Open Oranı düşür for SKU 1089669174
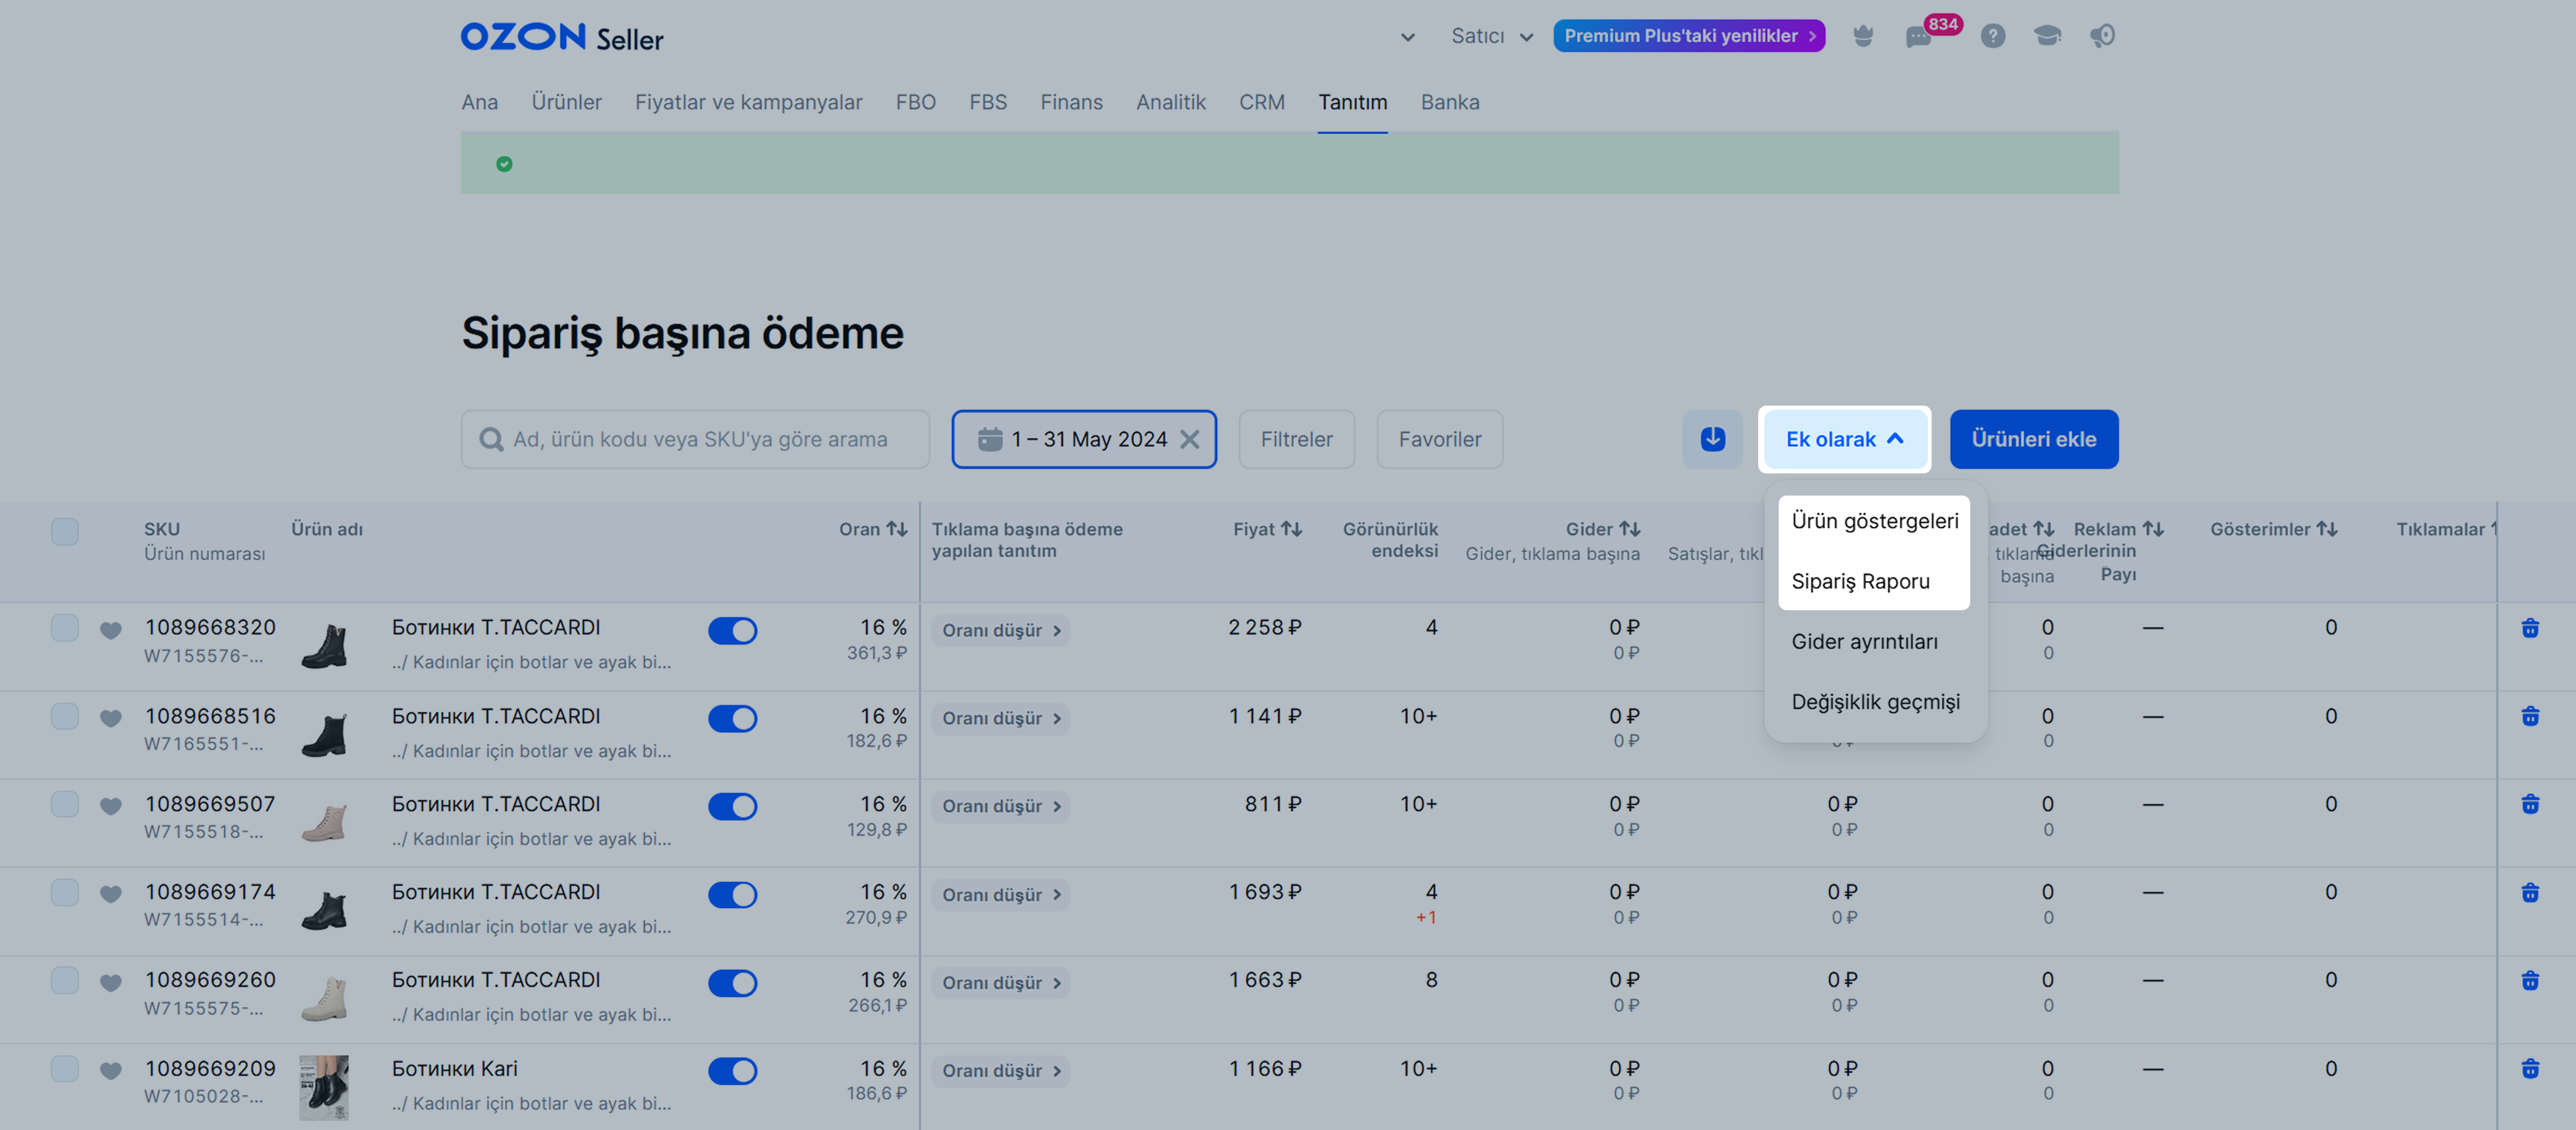Viewport: 2576px width, 1130px height. (x=1000, y=895)
